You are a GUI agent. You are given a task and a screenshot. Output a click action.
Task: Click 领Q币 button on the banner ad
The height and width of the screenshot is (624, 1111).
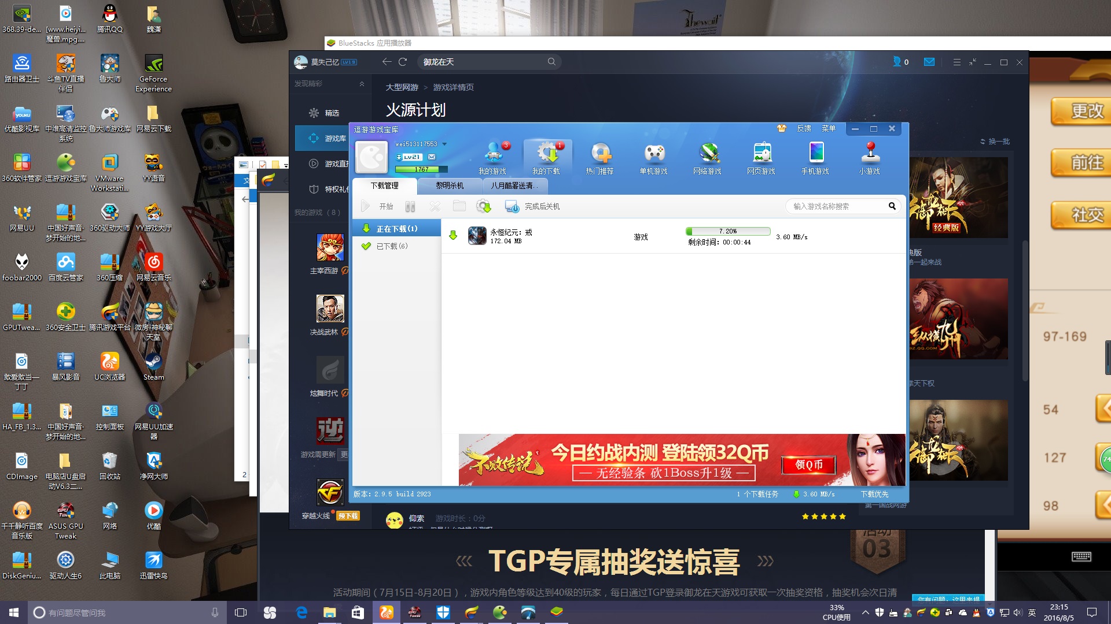point(808,465)
